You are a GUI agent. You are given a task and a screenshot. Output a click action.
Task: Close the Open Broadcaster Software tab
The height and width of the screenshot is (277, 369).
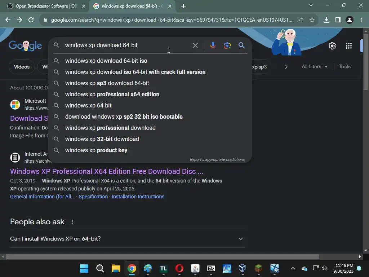83,6
